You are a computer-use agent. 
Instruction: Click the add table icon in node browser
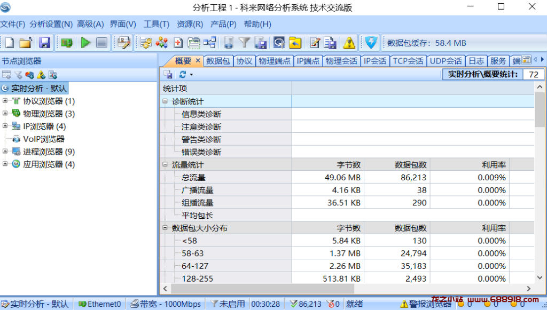coord(6,75)
